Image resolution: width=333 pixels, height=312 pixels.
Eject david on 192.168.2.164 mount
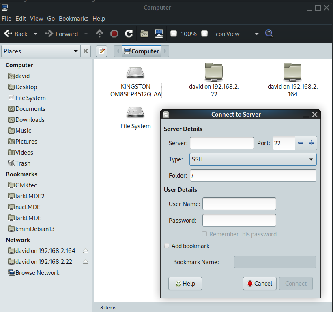click(x=85, y=251)
